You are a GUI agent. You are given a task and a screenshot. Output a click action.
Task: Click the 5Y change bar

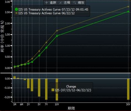click(39, 88)
